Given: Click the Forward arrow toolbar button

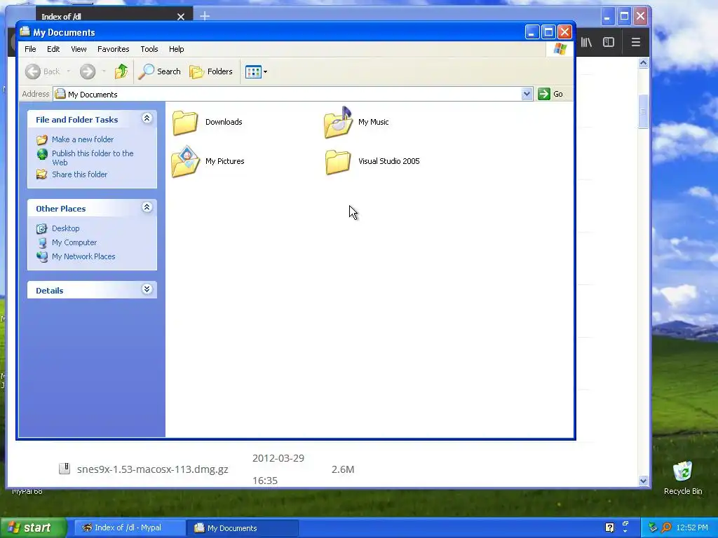Looking at the screenshot, I should click(x=88, y=71).
